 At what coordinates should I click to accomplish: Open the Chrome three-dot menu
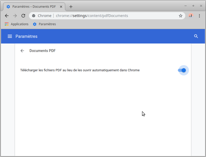pyautogui.click(x=199, y=16)
